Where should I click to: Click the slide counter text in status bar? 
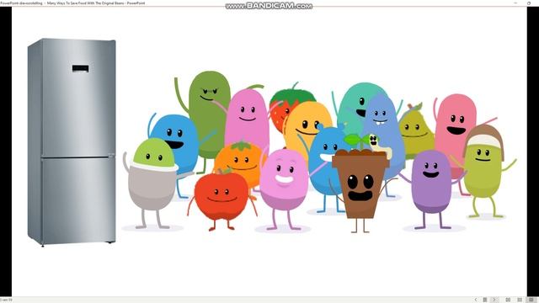6,300
